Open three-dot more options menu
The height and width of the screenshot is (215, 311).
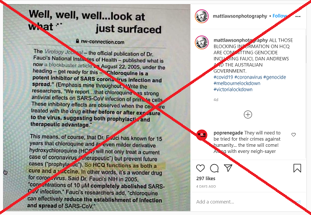click(298, 16)
